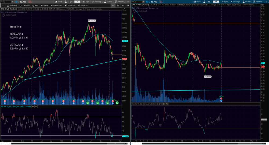
Task: Open flask icon on 5m chart toolbar
Action: [x=204, y=2]
